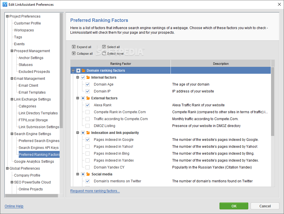The width and height of the screenshot is (284, 214).
Task: Click the Description column header
Action: (x=221, y=64)
